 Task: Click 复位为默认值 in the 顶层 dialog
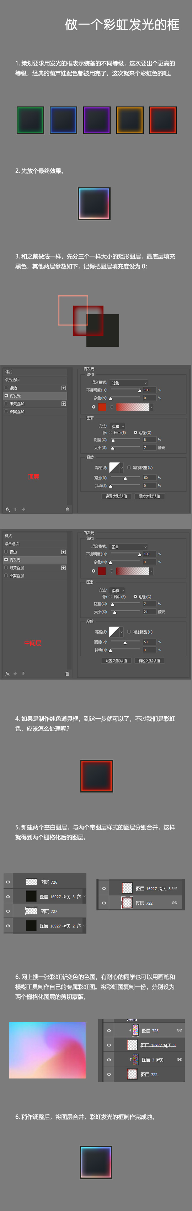pos(149,497)
